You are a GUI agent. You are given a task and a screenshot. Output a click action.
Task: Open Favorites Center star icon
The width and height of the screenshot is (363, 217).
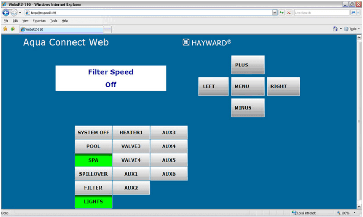[5, 29]
